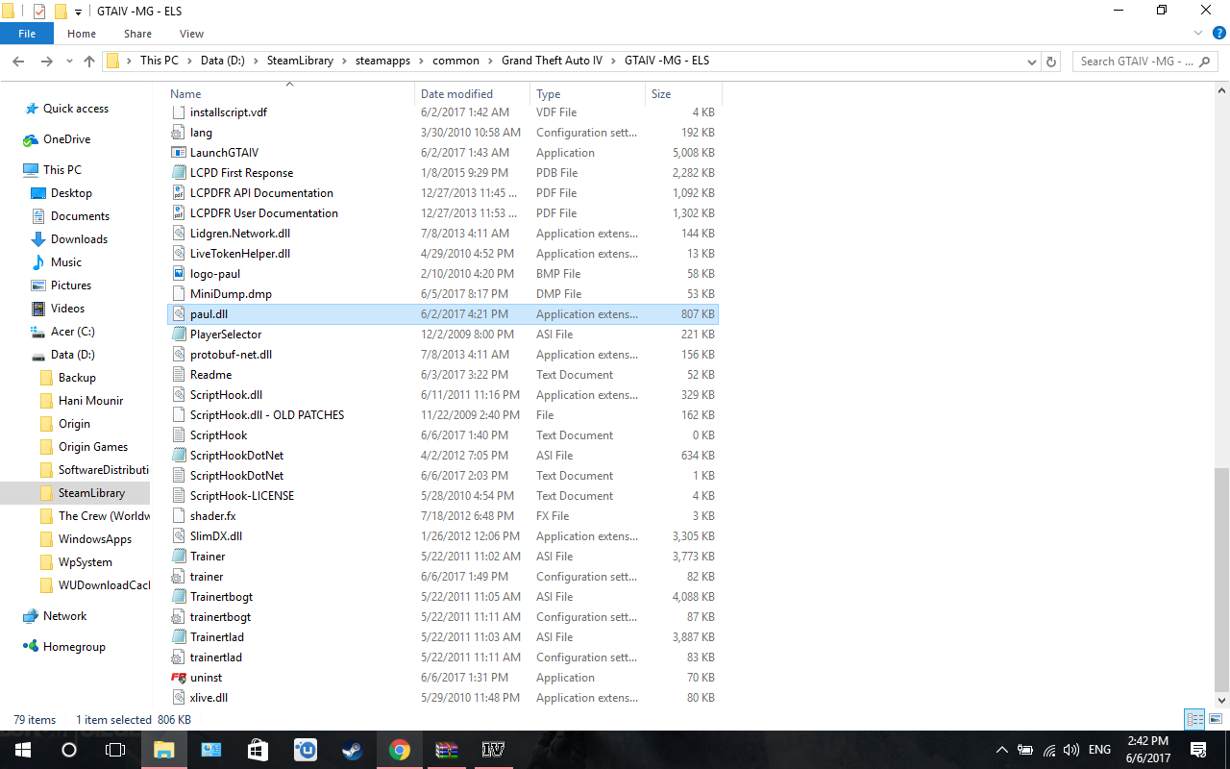
Task: Open Steam from the taskbar
Action: pyautogui.click(x=353, y=750)
